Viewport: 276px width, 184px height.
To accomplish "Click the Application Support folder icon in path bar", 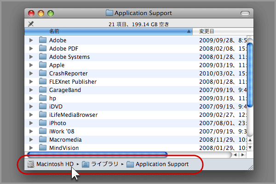I will 130,164.
